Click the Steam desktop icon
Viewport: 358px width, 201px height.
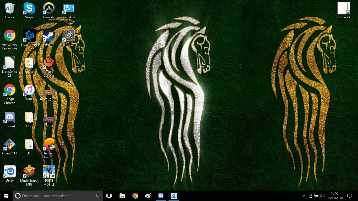(49, 36)
